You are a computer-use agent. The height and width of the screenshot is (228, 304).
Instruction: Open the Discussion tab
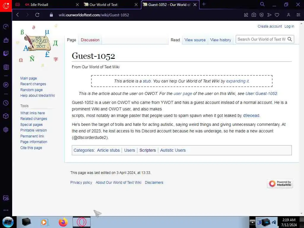90,40
